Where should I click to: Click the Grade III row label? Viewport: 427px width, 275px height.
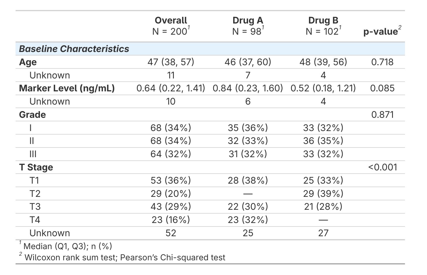tap(33, 154)
